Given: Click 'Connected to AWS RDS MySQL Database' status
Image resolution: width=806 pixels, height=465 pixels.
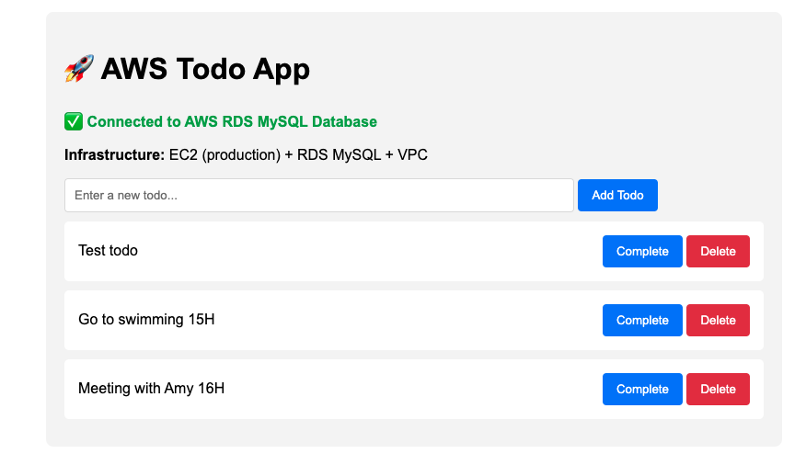Looking at the screenshot, I should pos(232,121).
